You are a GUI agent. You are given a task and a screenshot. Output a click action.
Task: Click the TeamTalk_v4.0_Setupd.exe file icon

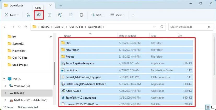pyautogui.click(x=63, y=98)
